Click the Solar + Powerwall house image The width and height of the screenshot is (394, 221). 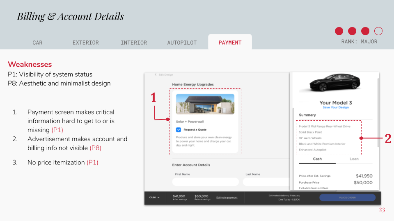click(x=205, y=104)
